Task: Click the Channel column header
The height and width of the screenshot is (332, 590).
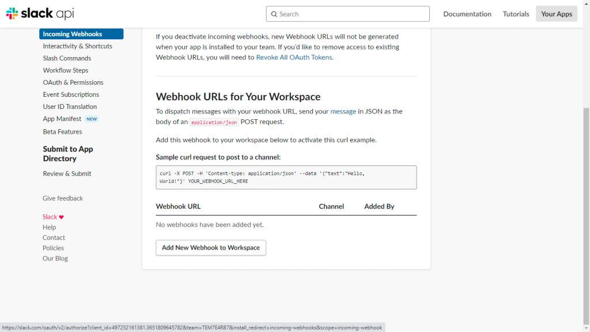Action: [x=331, y=206]
